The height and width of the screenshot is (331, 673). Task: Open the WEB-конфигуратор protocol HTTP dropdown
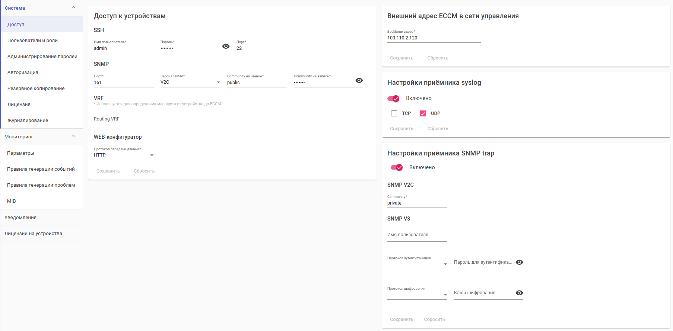(x=124, y=155)
